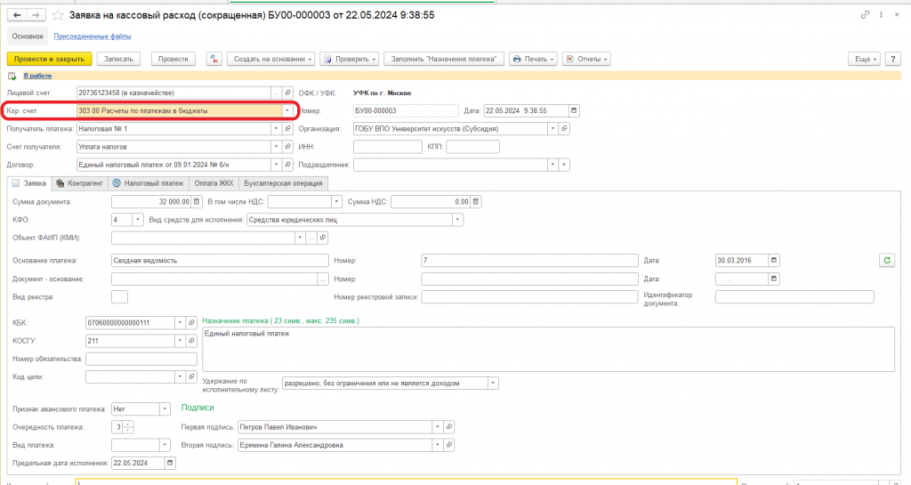
Task: Expand Кор. счет dropdown list
Action: click(287, 110)
